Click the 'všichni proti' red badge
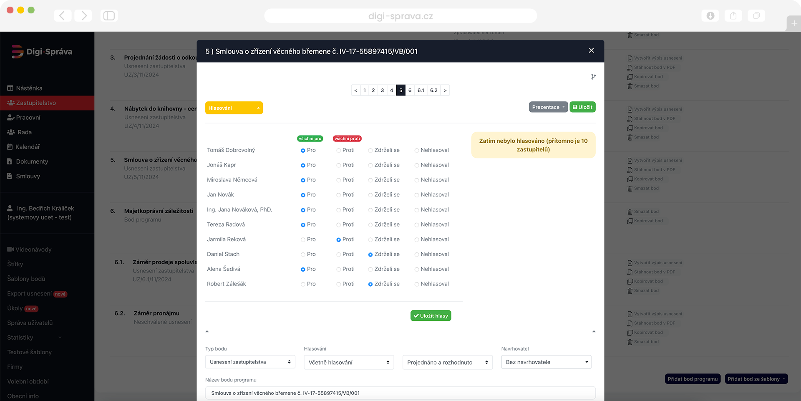The height and width of the screenshot is (401, 801). (347, 139)
